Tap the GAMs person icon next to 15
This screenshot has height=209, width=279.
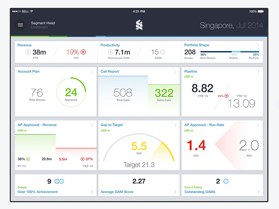click(163, 52)
